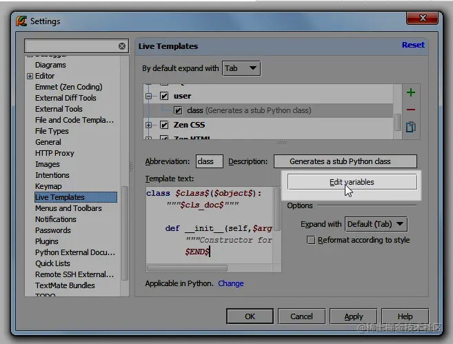Select Live Templates in settings list
Viewport: 453px width, 344px height.
75,197
